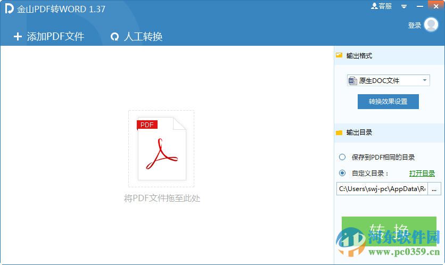The image size is (445, 265).
Task: Open 转换效果设置 settings
Action: point(388,101)
